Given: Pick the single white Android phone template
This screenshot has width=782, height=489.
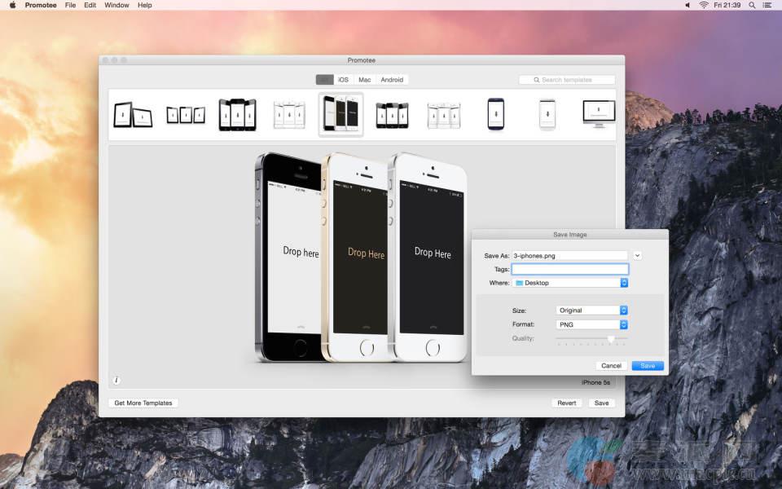Looking at the screenshot, I should tap(547, 114).
